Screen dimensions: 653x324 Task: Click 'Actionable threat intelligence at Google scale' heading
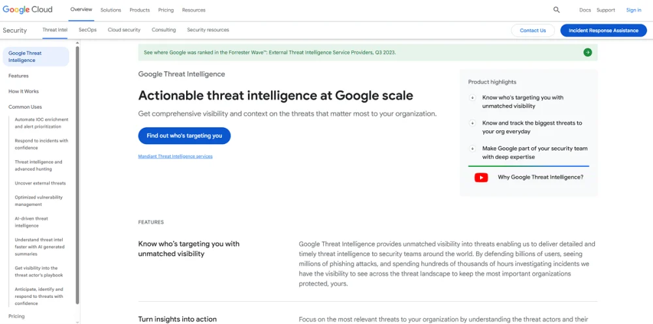(276, 96)
